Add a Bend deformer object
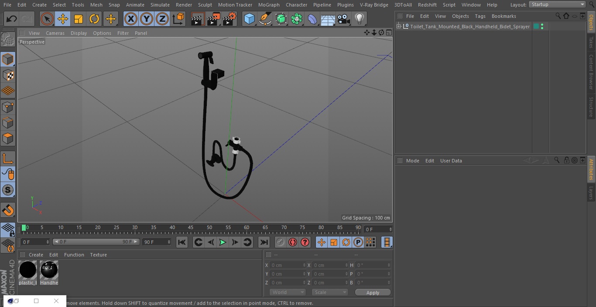This screenshot has width=596, height=307. click(312, 19)
